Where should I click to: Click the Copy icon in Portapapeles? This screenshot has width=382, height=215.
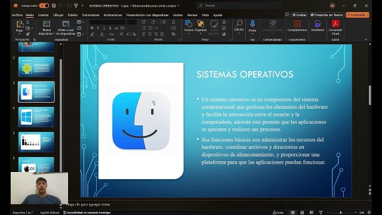27,28
